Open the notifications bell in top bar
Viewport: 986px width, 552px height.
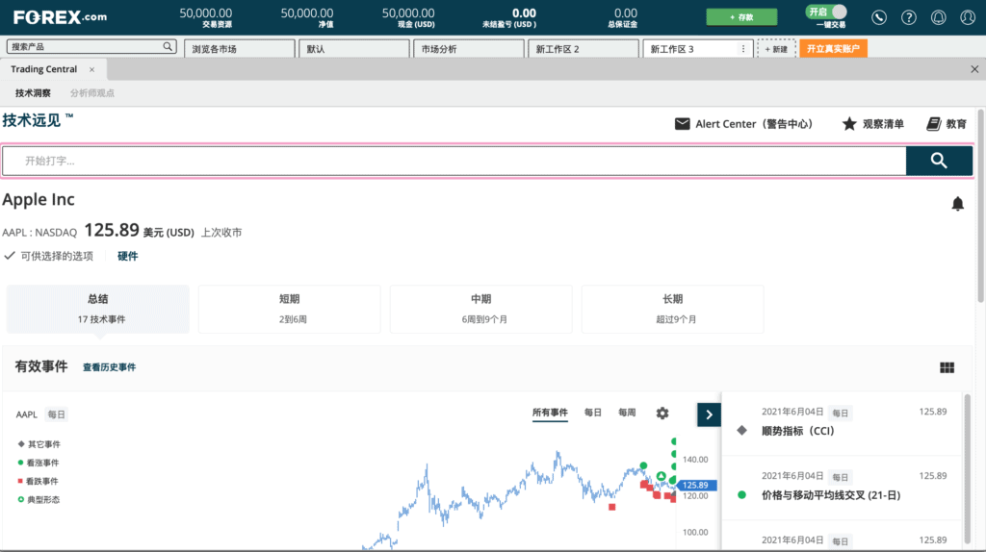pos(938,17)
